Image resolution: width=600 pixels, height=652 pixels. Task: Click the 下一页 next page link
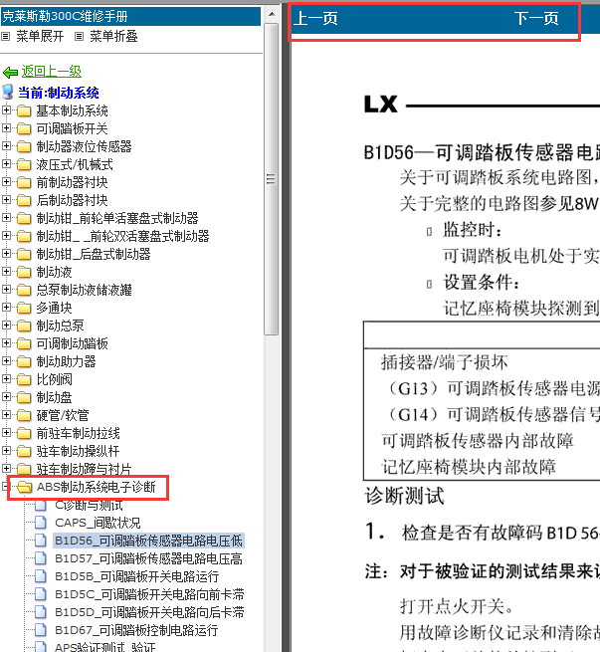pyautogui.click(x=536, y=18)
